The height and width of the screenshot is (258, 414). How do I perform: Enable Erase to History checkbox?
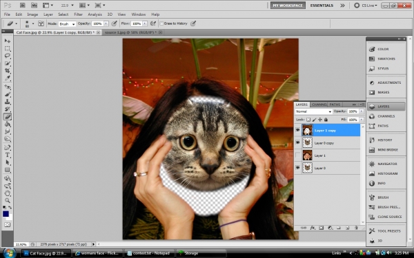[x=161, y=23]
